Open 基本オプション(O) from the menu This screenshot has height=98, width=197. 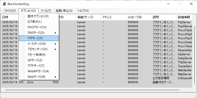pyautogui.click(x=39, y=16)
